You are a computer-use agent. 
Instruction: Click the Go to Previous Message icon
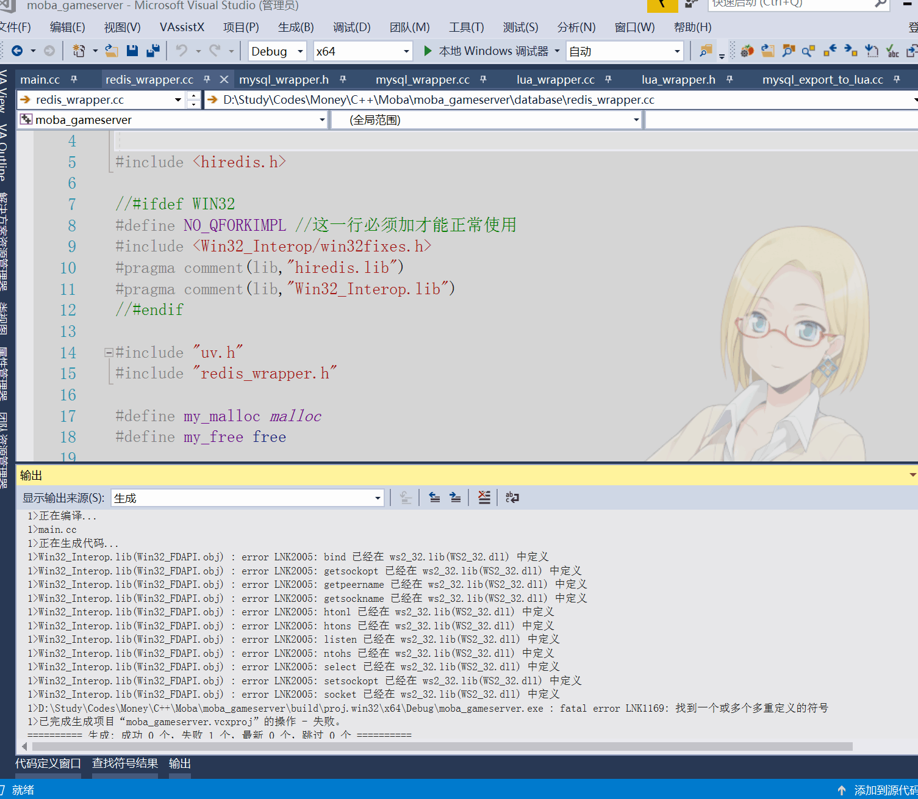[434, 497]
